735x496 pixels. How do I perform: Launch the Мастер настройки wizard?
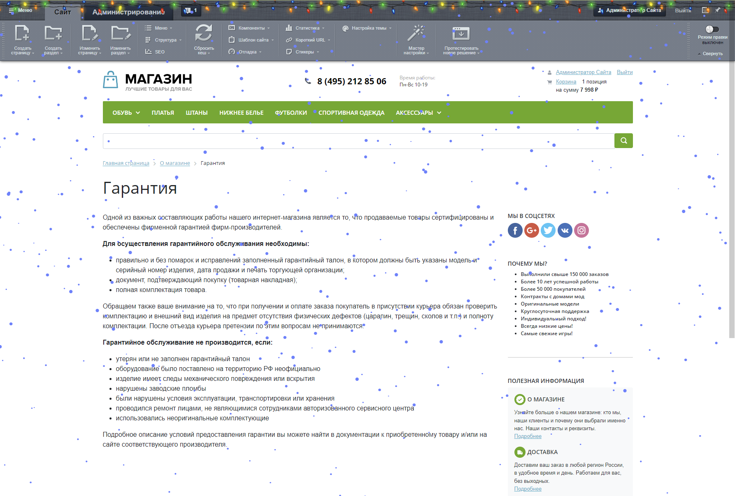pyautogui.click(x=416, y=39)
